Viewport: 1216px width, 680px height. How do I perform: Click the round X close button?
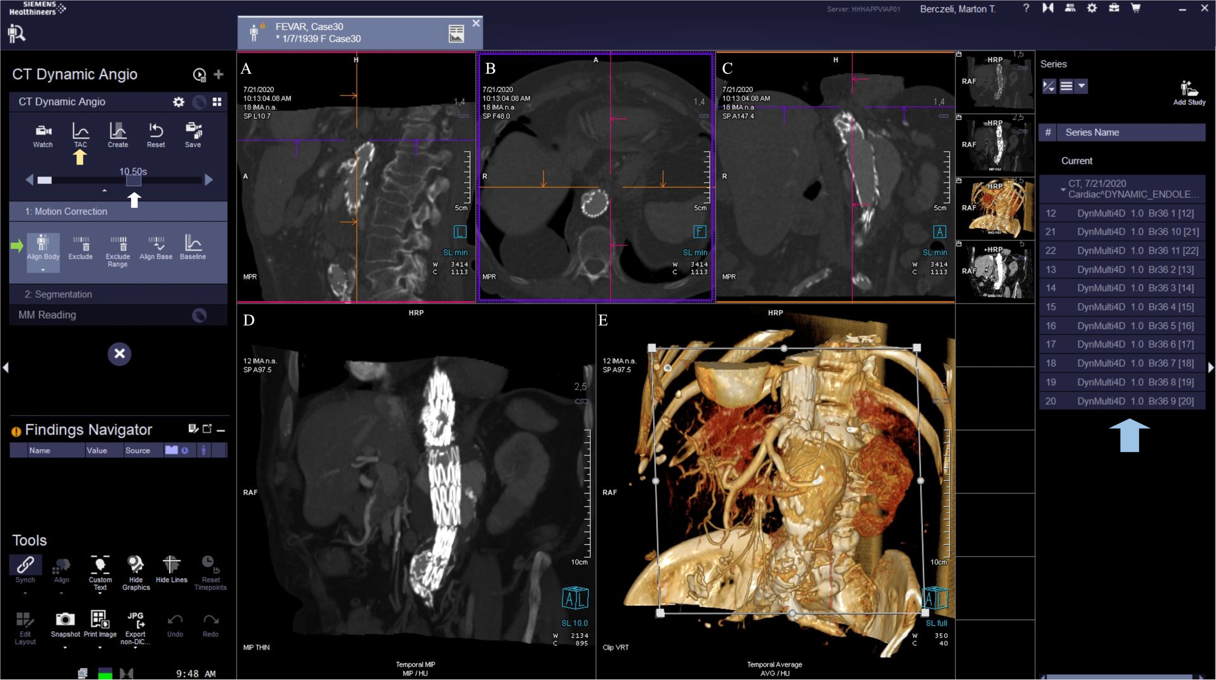pos(120,353)
